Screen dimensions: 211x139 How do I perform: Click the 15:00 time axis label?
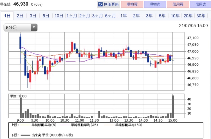[173, 120]
